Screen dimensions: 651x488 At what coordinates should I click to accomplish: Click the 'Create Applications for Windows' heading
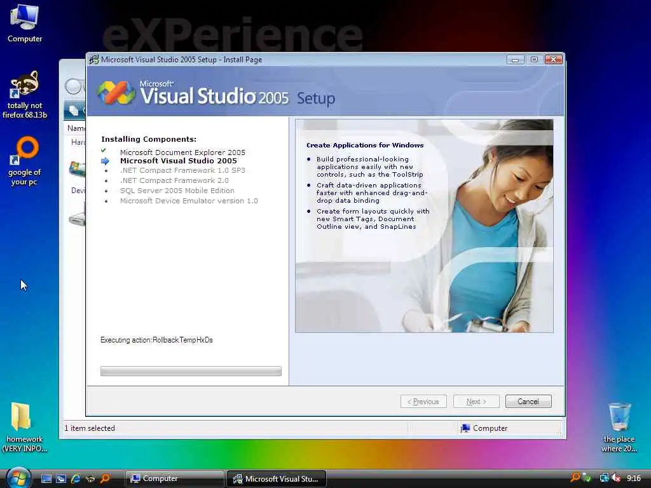[x=365, y=146]
